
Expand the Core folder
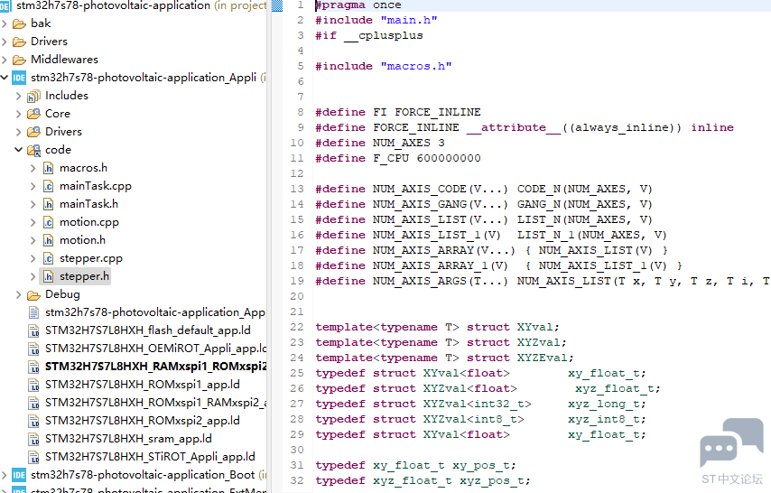tap(19, 114)
